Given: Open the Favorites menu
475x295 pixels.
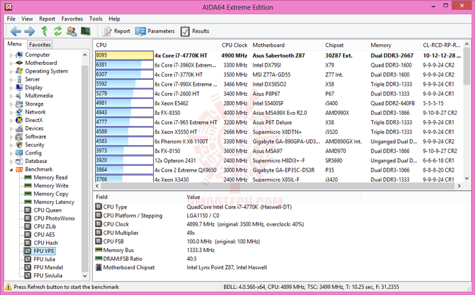Looking at the screenshot, I should (72, 18).
